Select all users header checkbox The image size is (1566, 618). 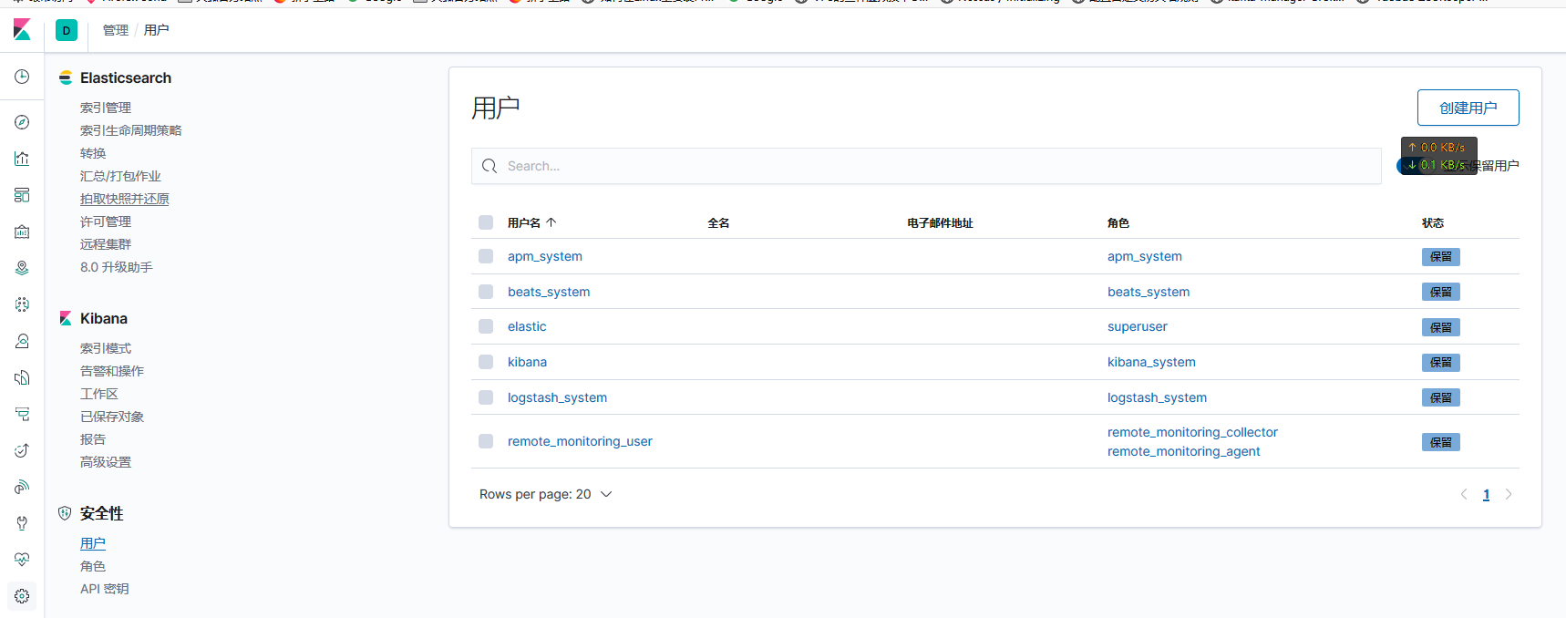point(486,222)
